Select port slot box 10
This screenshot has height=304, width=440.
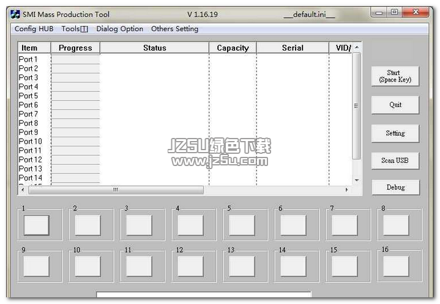pyautogui.click(x=88, y=267)
